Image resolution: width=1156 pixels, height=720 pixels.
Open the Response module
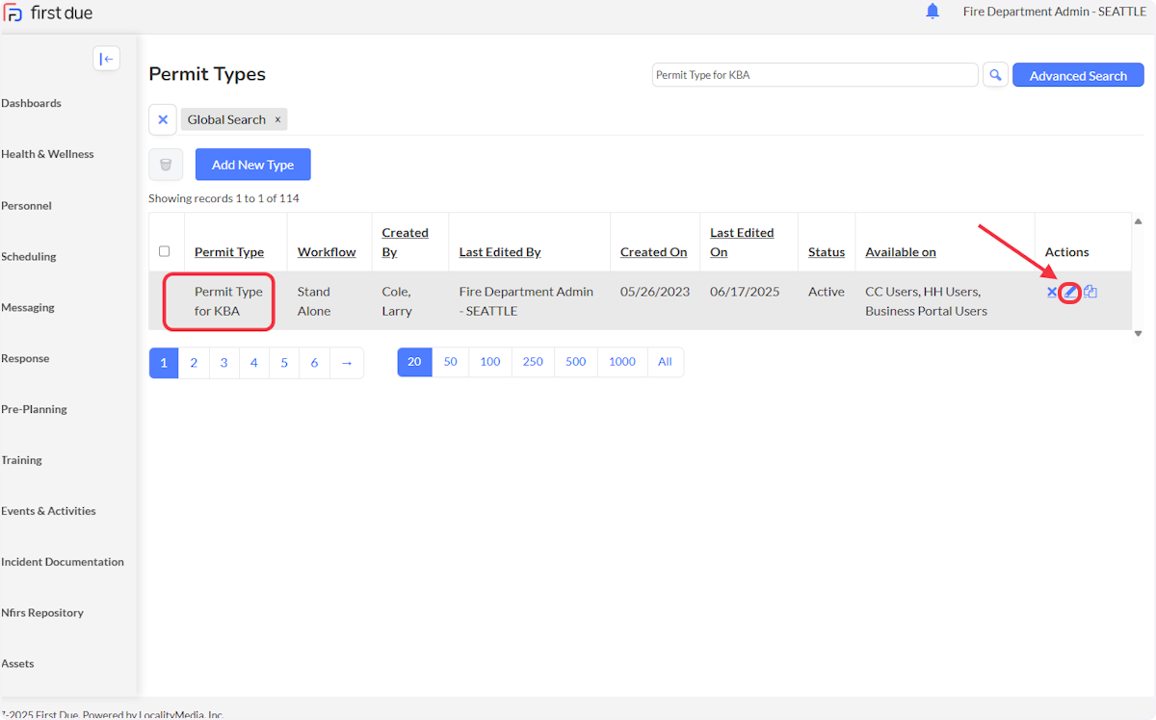click(x=24, y=358)
